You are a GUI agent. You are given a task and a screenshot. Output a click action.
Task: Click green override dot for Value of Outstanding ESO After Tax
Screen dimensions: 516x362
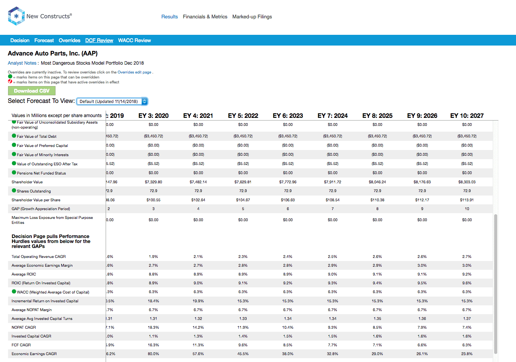[x=14, y=163]
